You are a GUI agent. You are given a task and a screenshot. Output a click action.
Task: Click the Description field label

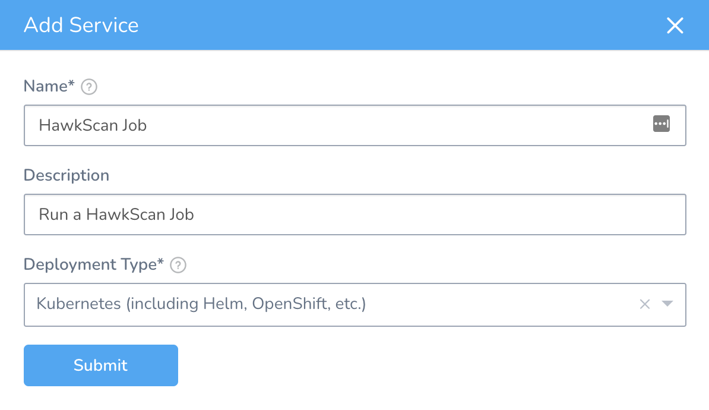67,176
